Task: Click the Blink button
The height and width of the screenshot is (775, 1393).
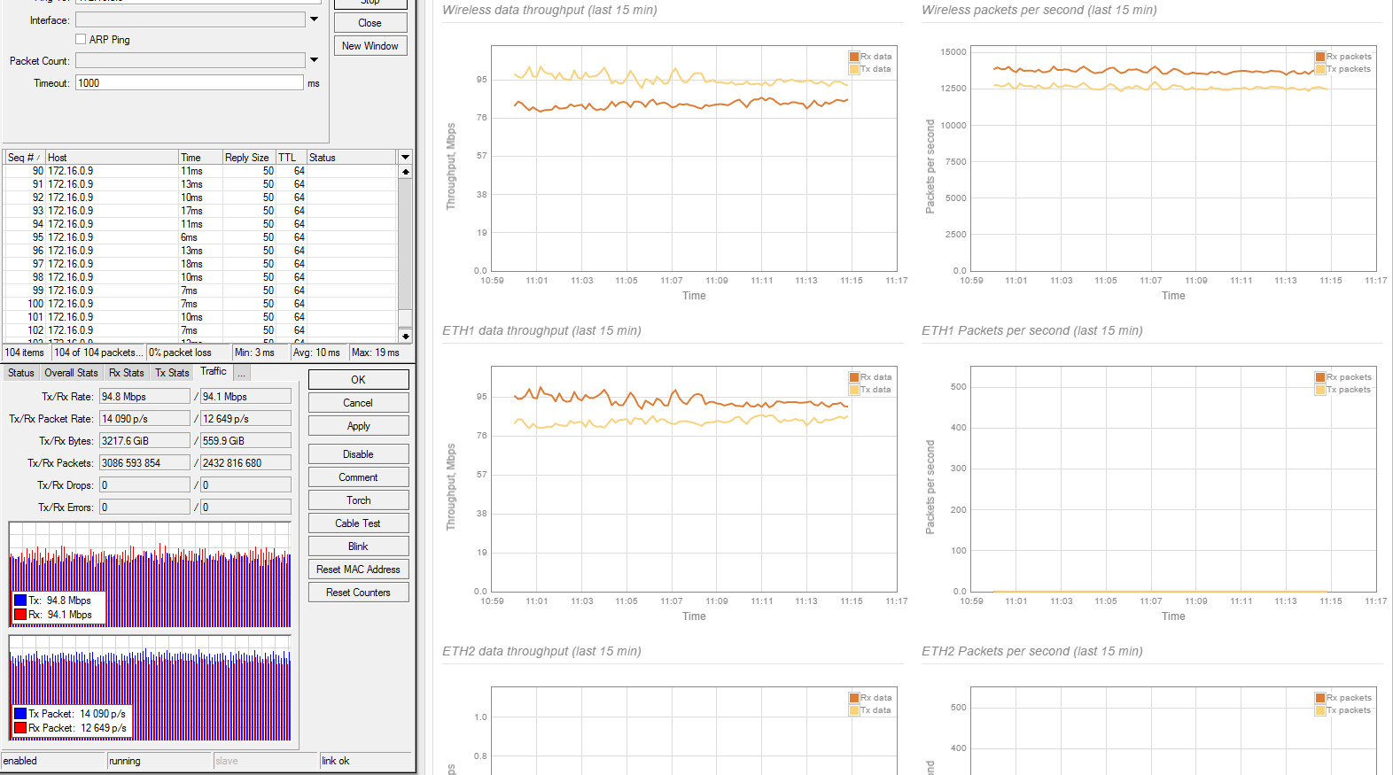Action: 358,546
